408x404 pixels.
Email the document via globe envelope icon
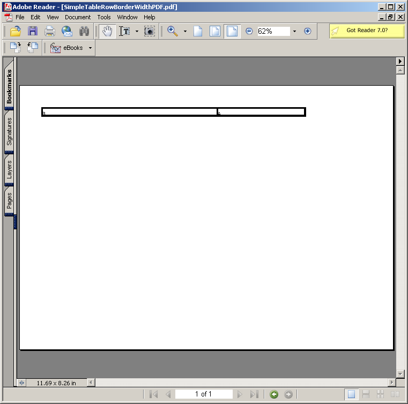[x=67, y=31]
